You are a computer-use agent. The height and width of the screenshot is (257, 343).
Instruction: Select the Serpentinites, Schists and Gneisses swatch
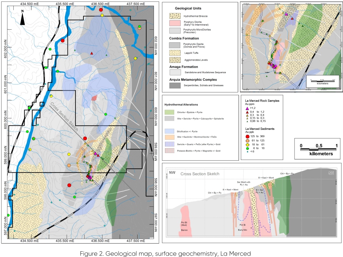(x=175, y=85)
